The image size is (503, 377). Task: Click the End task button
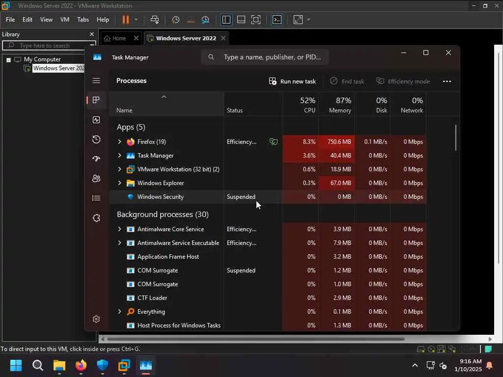coord(347,81)
